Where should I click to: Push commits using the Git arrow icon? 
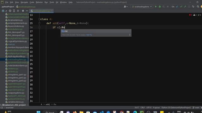pos(185,7)
